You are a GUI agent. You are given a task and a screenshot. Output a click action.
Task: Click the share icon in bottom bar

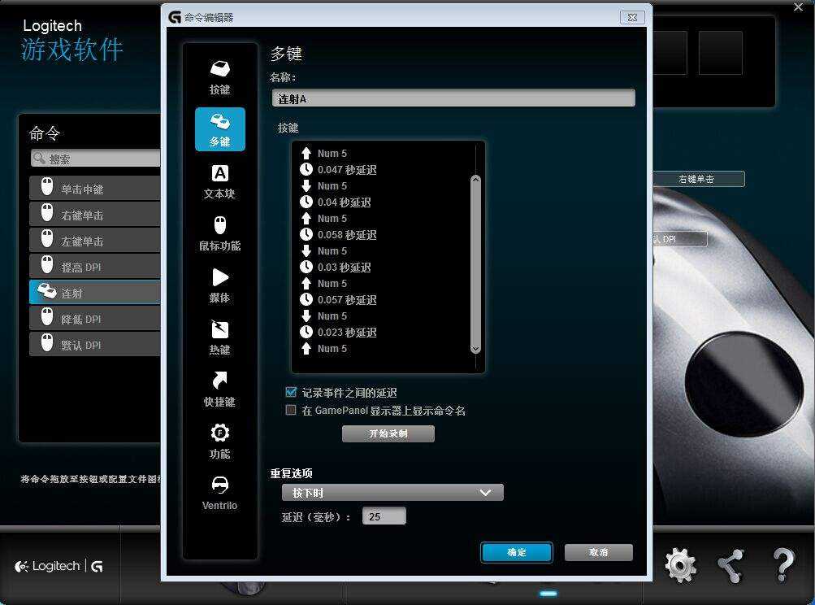[x=730, y=565]
